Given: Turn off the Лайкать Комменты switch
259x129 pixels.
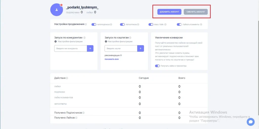Looking at the screenshot, I should 179,25.
